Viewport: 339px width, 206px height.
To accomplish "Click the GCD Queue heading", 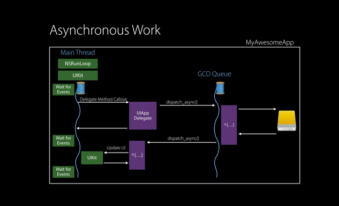I will pyautogui.click(x=214, y=74).
